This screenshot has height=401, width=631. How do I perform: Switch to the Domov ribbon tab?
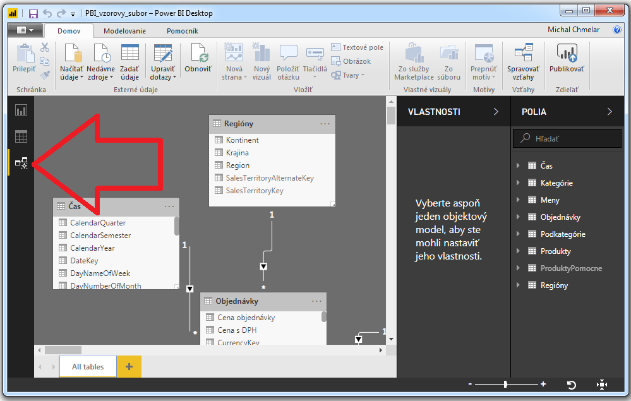[x=69, y=31]
